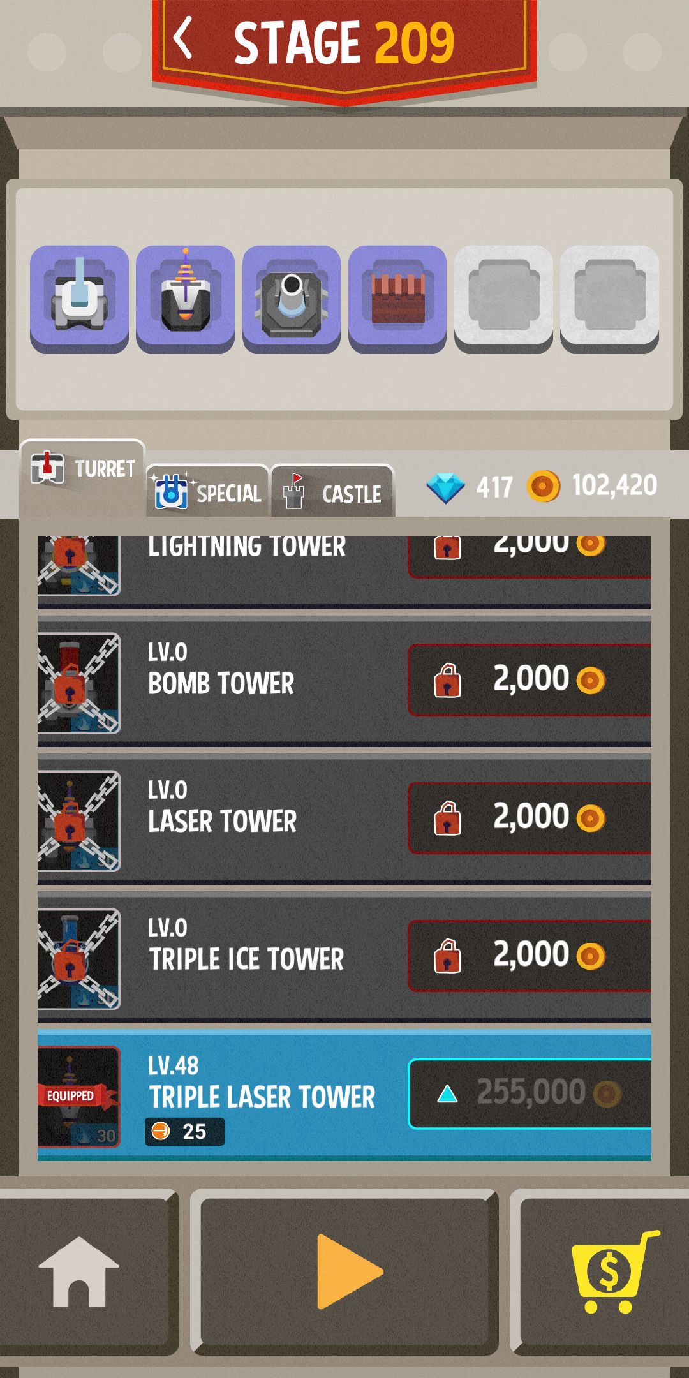Tap the back arrow beside Stage 209
The width and height of the screenshot is (689, 1378).
pyautogui.click(x=182, y=38)
